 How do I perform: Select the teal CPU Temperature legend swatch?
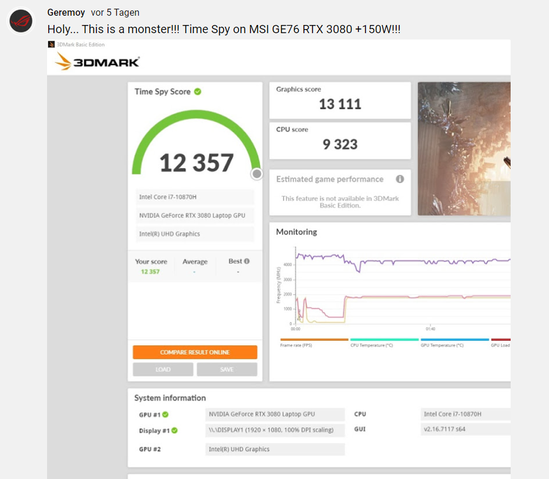click(384, 339)
